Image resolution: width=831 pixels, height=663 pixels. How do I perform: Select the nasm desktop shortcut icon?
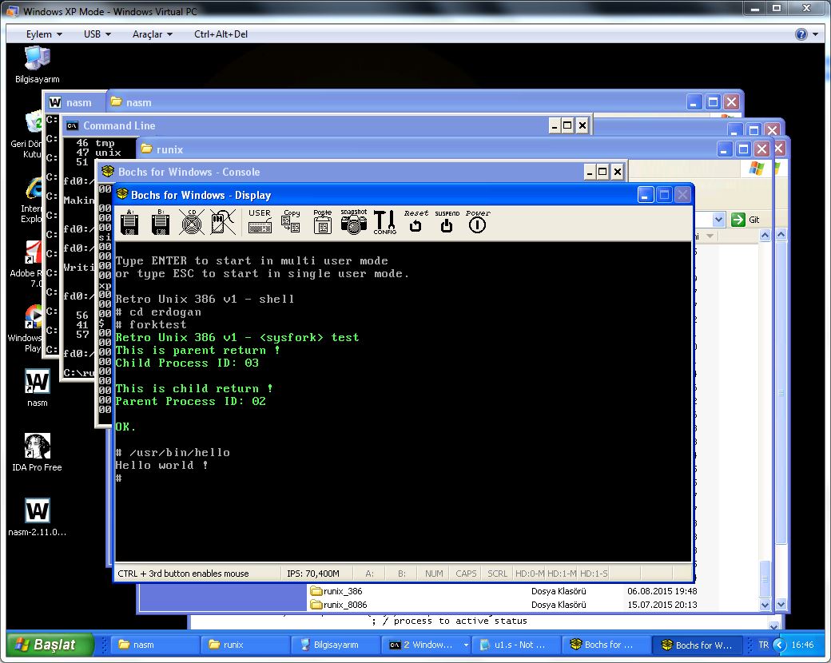pos(37,388)
